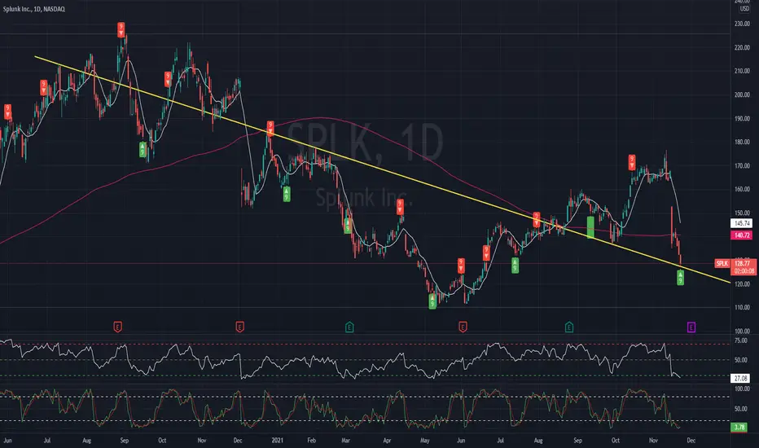Click red 9 sell signal near 170.00 in October 2021
Viewport: 759px width, 448px height.
tap(632, 162)
